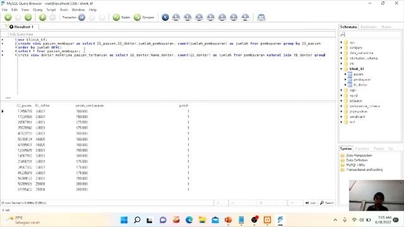
Task: Click the pasien table icon
Action: tap(350, 74)
